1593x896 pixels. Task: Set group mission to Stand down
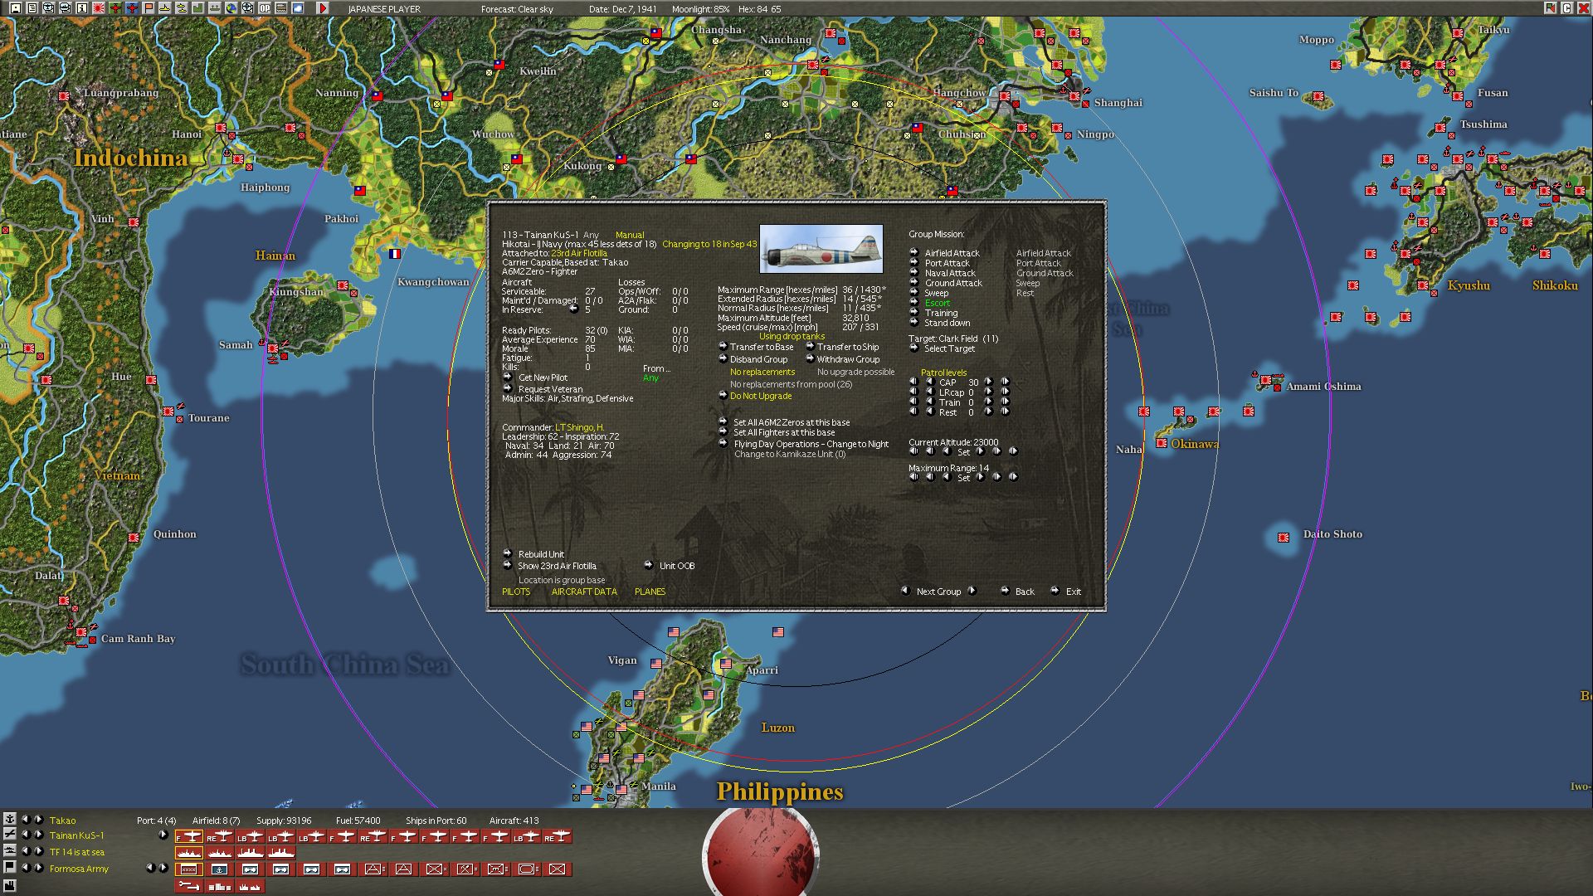point(947,323)
